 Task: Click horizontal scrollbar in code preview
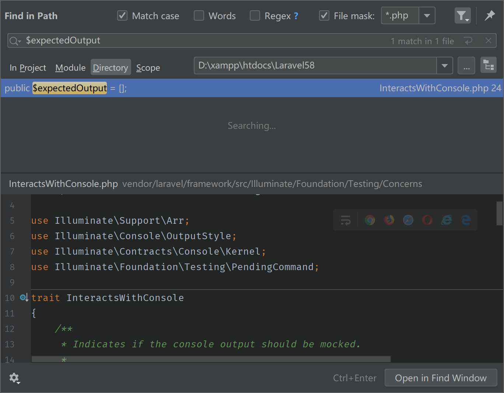(211, 359)
